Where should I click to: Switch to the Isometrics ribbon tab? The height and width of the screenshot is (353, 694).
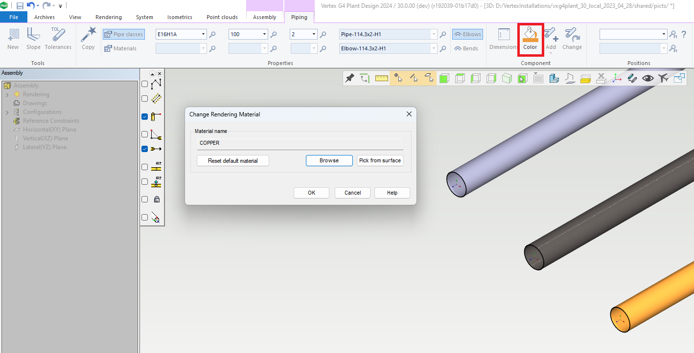(x=179, y=17)
